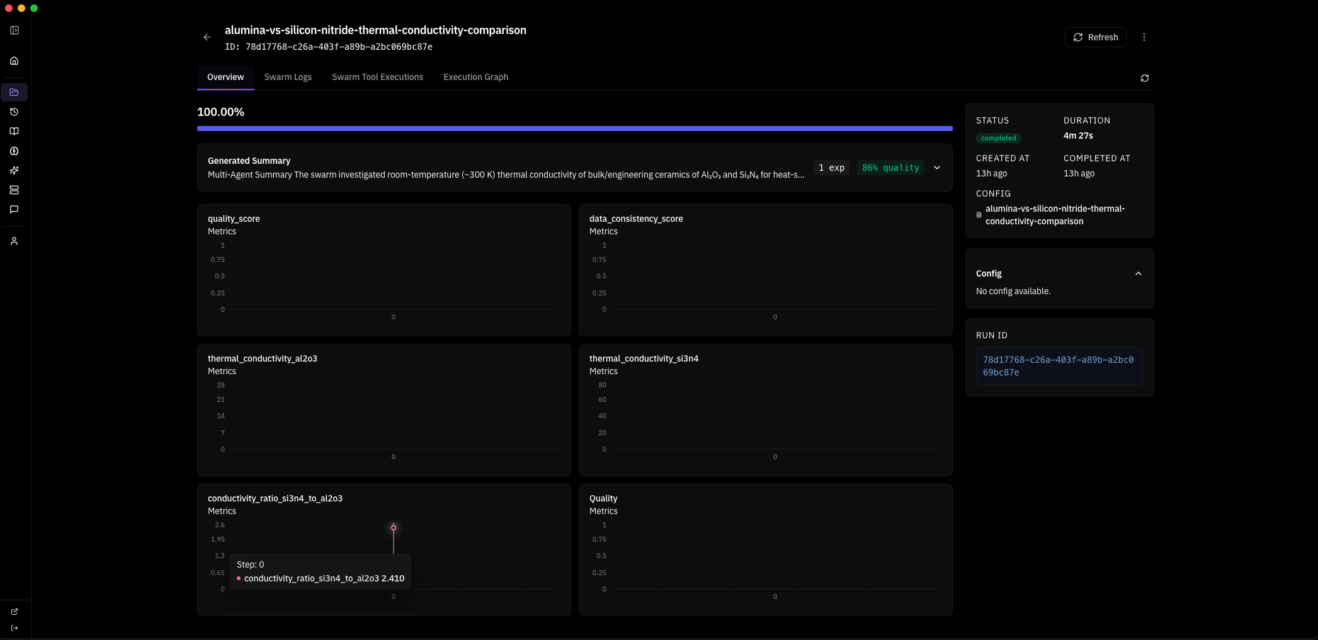The width and height of the screenshot is (1318, 640).
Task: Open the server stack icon in sidebar
Action: click(x=14, y=190)
